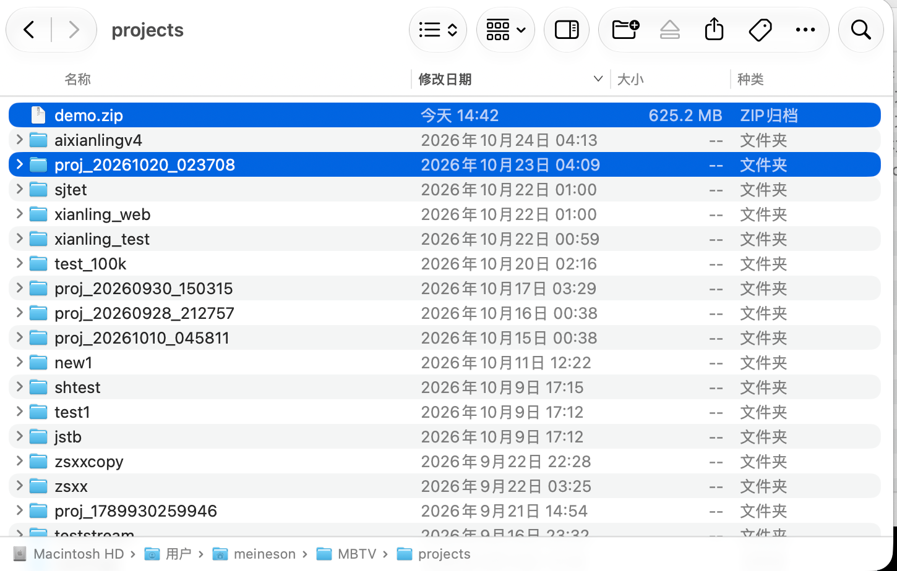This screenshot has width=897, height=571.
Task: Expand the aixianlingv4 folder
Action: pyautogui.click(x=19, y=140)
